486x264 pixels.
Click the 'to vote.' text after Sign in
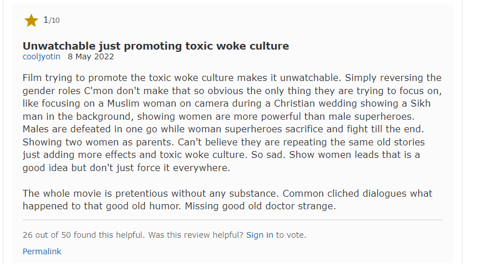291,235
